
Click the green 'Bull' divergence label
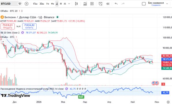[81, 97]
